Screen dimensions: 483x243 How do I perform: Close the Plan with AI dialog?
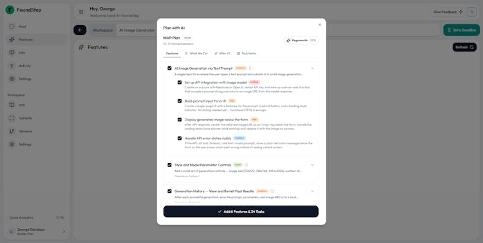click(319, 24)
